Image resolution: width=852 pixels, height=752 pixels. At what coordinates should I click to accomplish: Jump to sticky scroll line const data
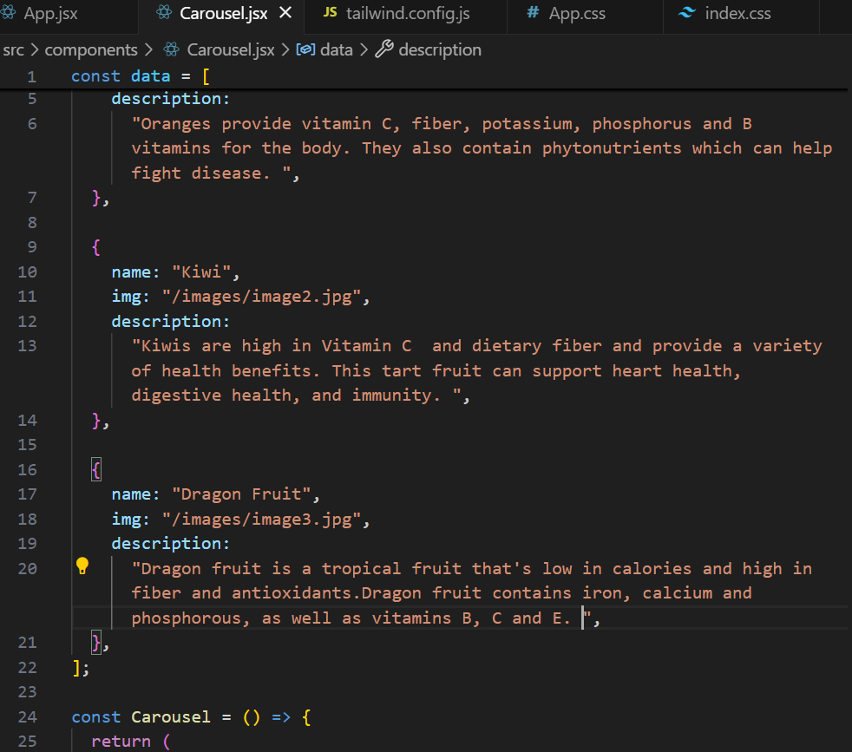139,76
